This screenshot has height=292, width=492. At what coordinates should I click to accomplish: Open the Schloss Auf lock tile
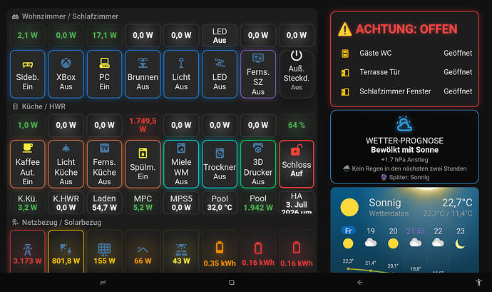(x=297, y=164)
